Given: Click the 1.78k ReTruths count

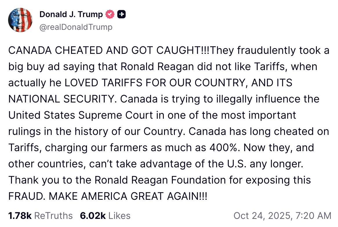Looking at the screenshot, I should click(20, 216).
